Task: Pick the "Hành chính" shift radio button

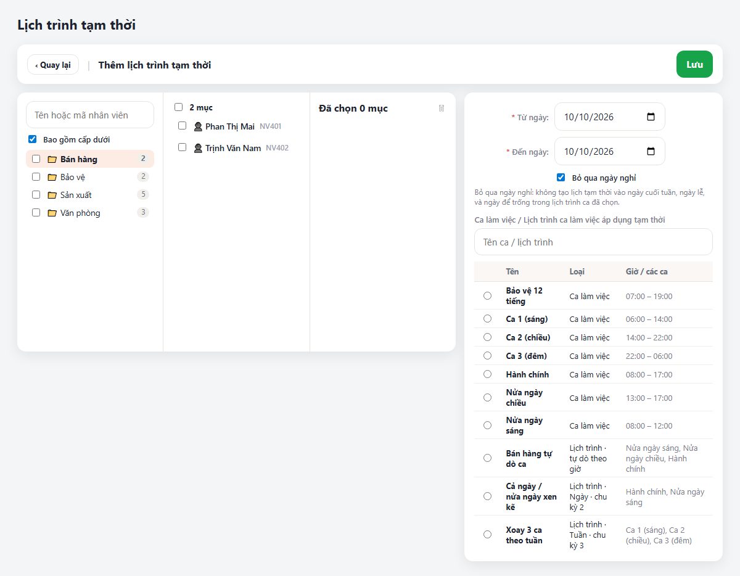Action: 488,374
